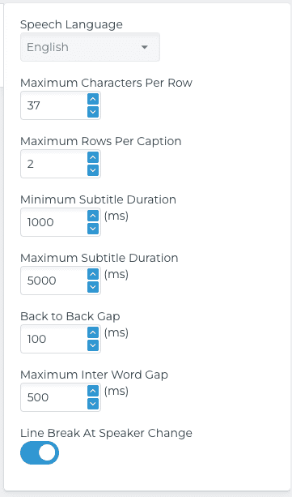292x497 pixels.
Task: Increase Maximum Rows Per Caption value
Action: 93,157
